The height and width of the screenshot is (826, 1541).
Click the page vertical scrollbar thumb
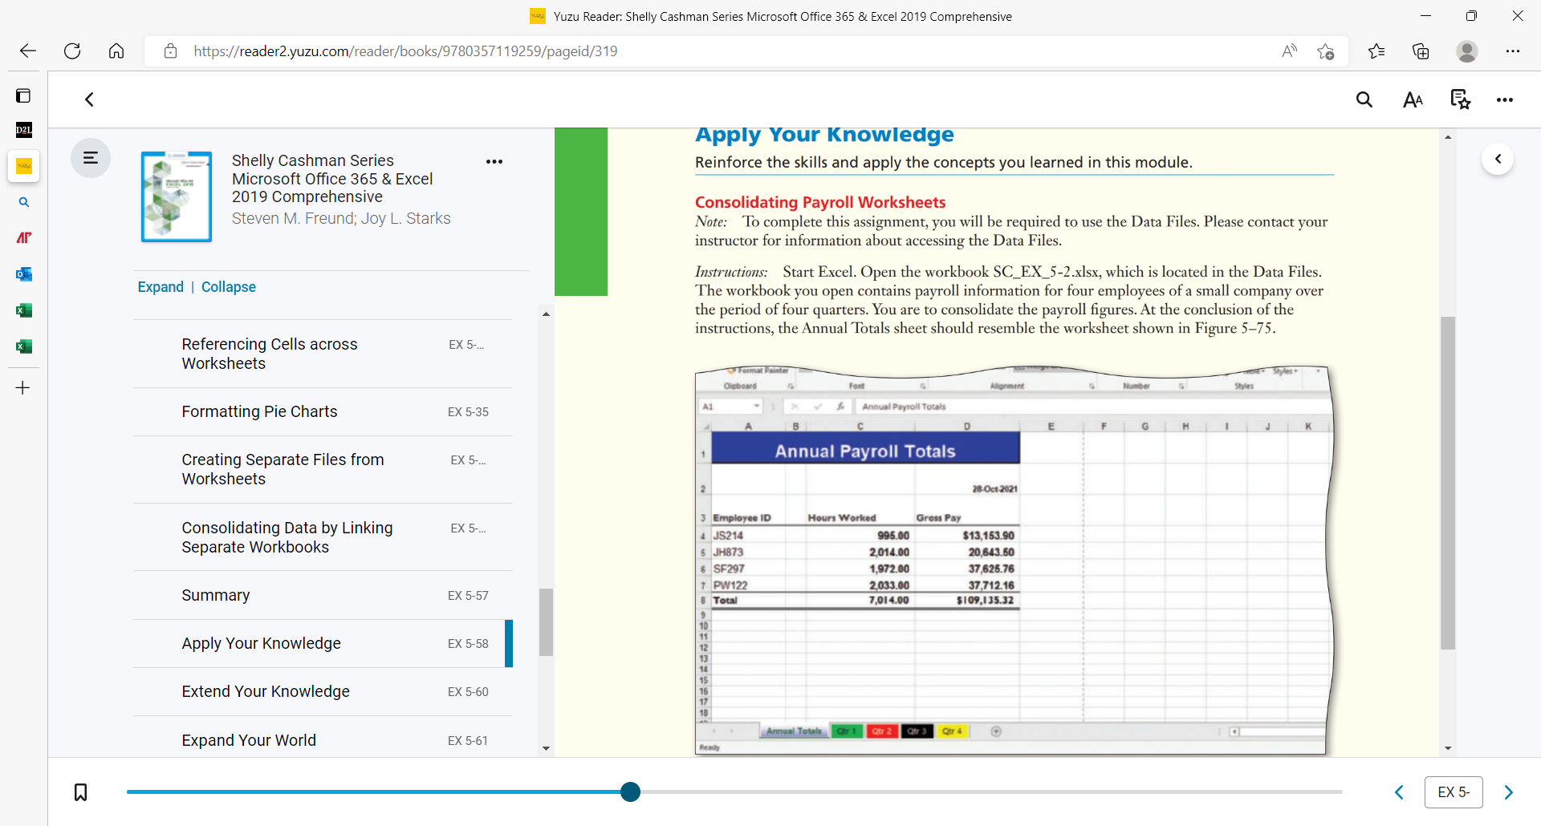coord(1448,483)
